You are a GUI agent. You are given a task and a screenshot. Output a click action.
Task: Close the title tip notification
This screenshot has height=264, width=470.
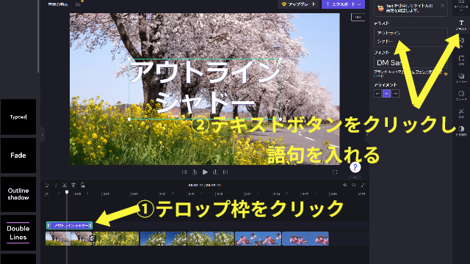442,5
